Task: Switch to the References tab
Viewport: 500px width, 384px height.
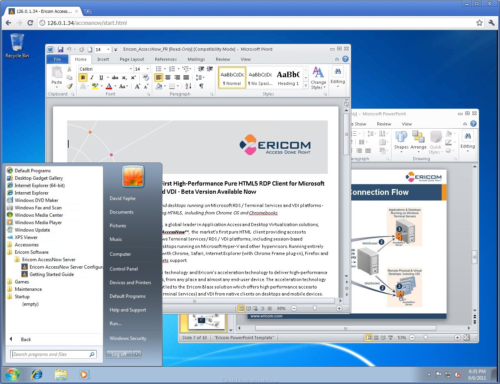Action: coord(166,59)
